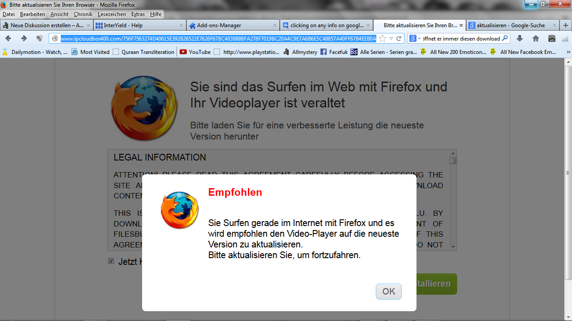Image resolution: width=572 pixels, height=321 pixels.
Task: Open the Lesezeichen menu
Action: (112, 14)
